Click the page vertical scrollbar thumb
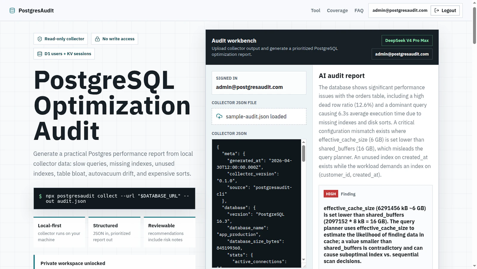The image size is (477, 269). point(474,26)
